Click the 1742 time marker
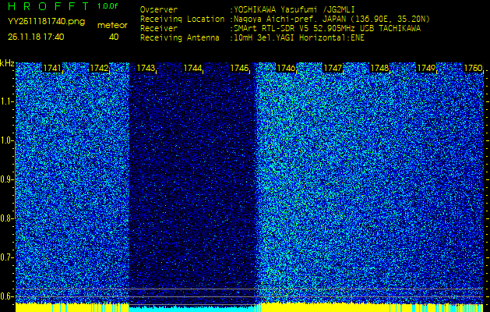Image resolution: width=490 pixels, height=312 pixels. tap(99, 68)
